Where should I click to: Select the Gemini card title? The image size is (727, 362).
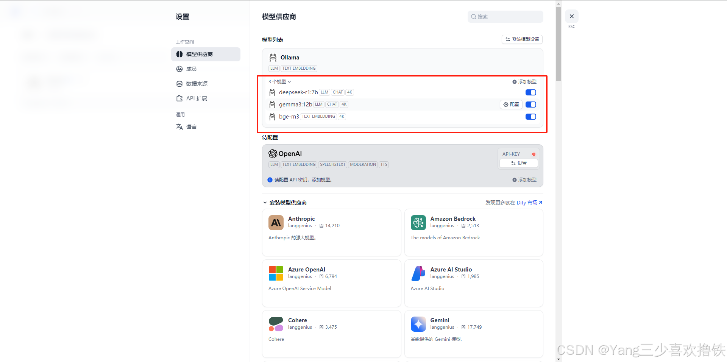click(x=440, y=320)
